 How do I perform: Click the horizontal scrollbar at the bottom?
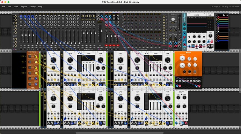pyautogui.click(x=119, y=133)
